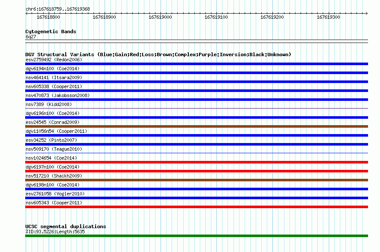Open the esv24545 (Conrad2009) label
Viewport: 380px width, 252px height.
[53, 122]
